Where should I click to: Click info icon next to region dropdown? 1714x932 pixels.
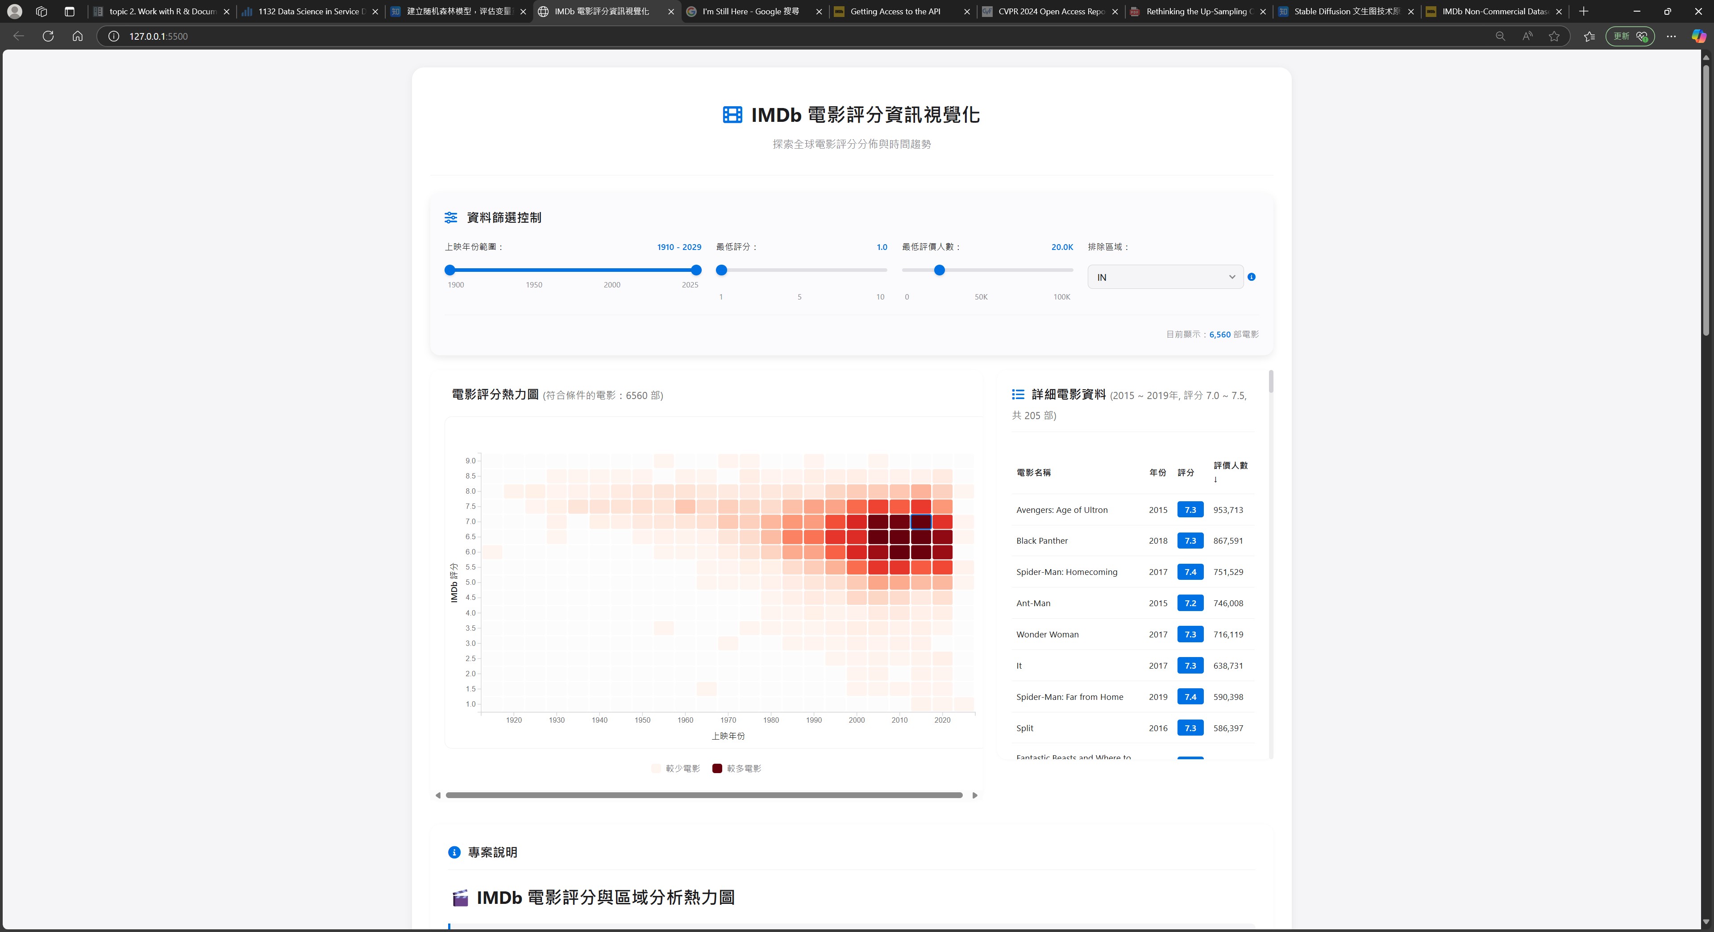[1252, 277]
